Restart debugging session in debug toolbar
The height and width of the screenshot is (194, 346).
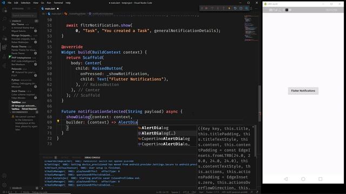tap(235, 9)
